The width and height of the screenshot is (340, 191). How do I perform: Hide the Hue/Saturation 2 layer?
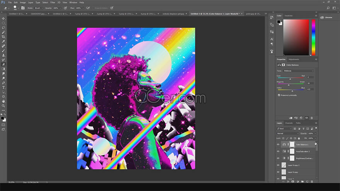(278, 151)
